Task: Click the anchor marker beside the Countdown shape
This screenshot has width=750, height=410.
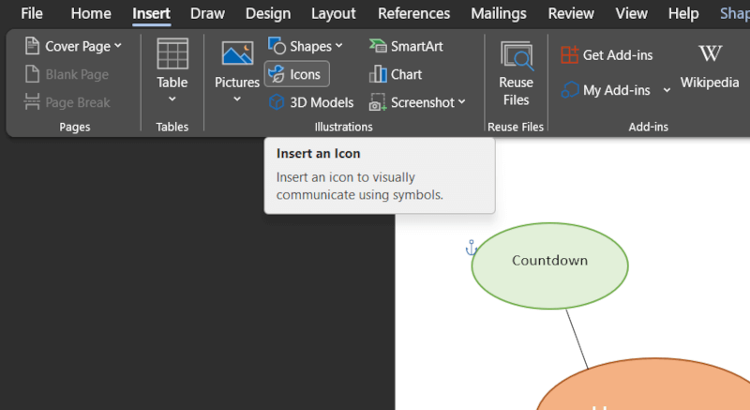Action: click(x=472, y=248)
